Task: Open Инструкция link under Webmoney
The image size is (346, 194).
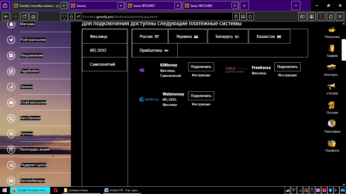Action: coord(201,104)
